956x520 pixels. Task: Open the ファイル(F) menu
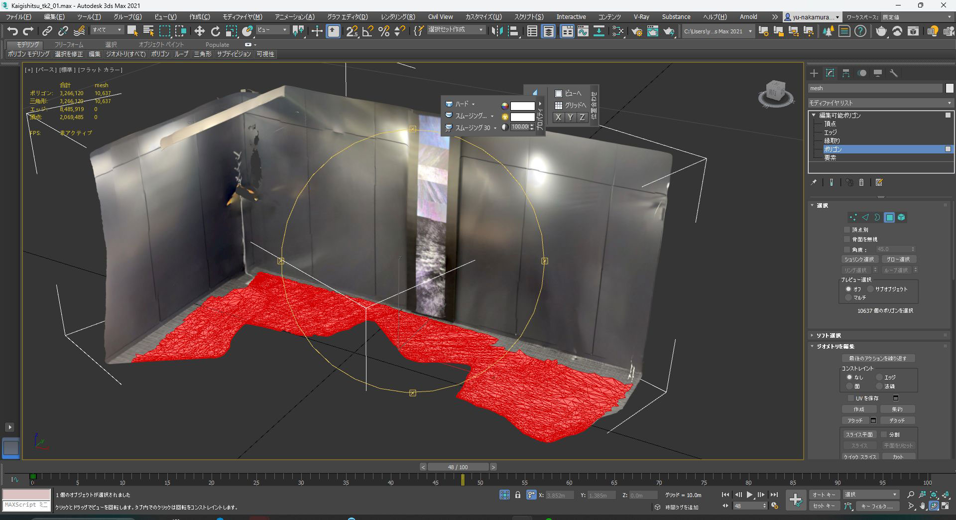coord(18,17)
